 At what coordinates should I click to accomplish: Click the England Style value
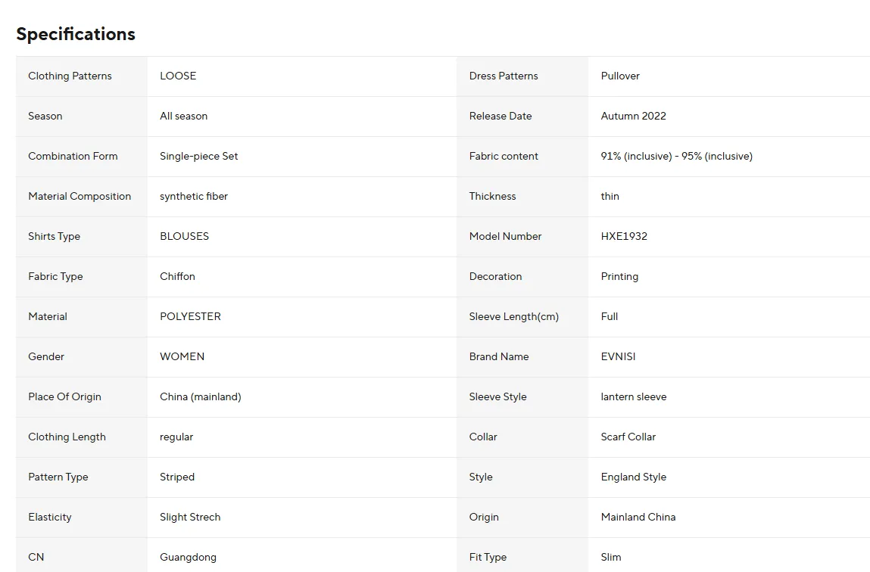[633, 477]
